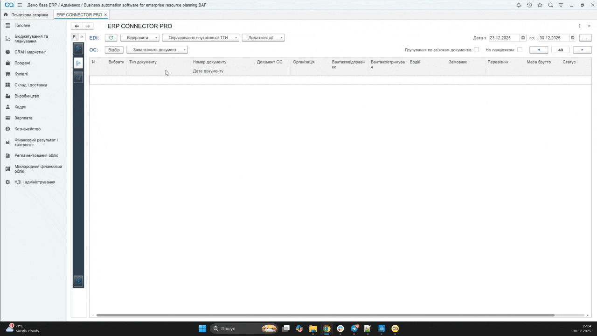Image resolution: width=597 pixels, height=336 pixels.
Task: Sort by Тип документу column header
Action: coord(143,62)
